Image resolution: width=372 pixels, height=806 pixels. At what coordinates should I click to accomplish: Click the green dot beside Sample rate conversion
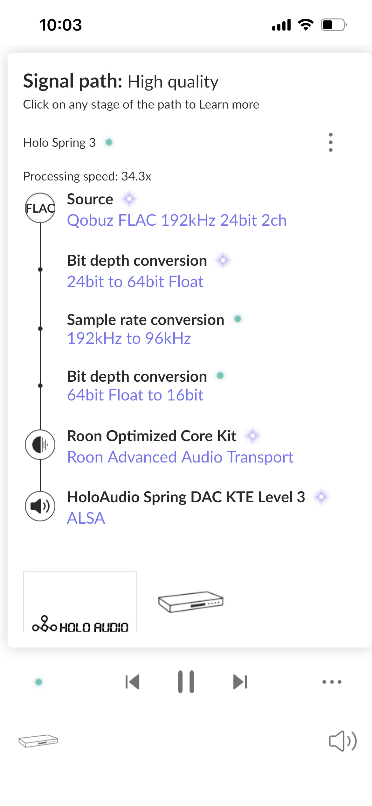pyautogui.click(x=238, y=319)
